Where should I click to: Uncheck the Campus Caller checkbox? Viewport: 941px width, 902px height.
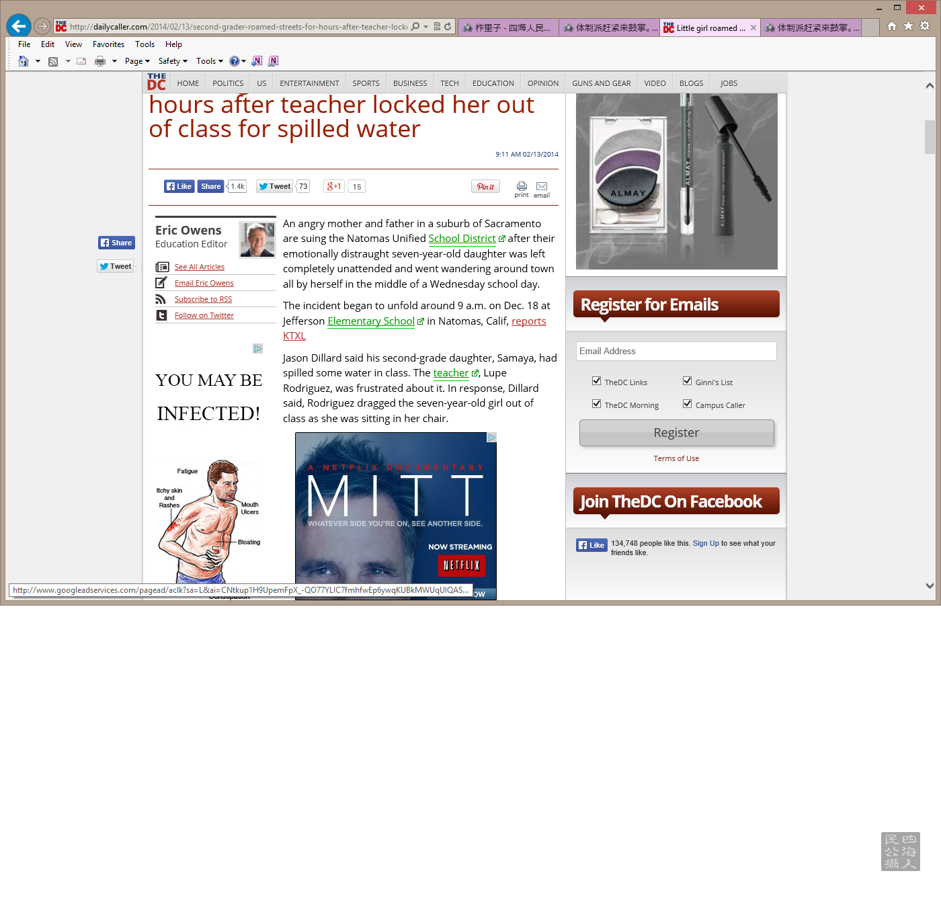coord(687,404)
